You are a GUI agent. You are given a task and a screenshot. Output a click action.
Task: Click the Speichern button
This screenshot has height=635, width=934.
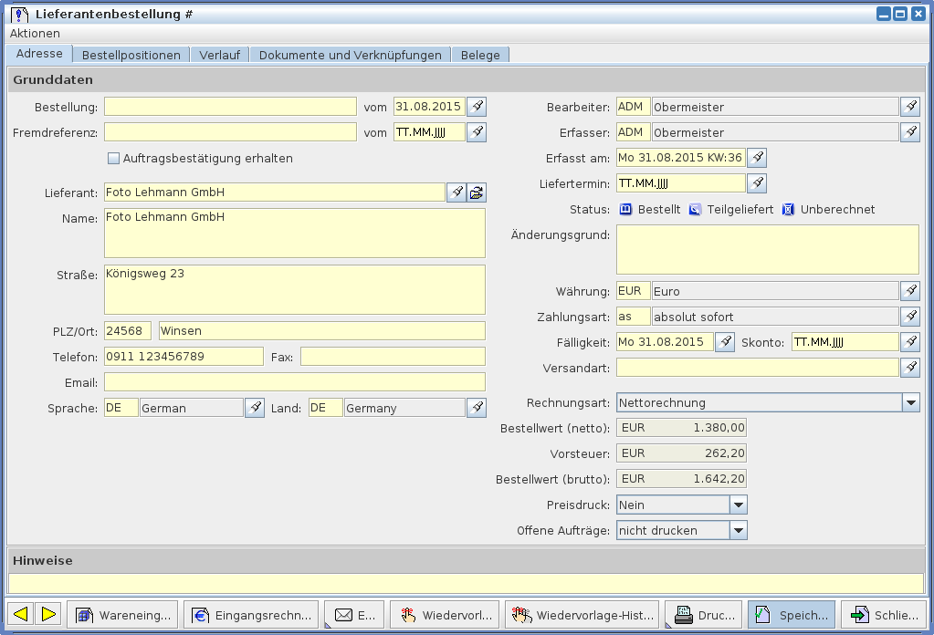tap(791, 615)
